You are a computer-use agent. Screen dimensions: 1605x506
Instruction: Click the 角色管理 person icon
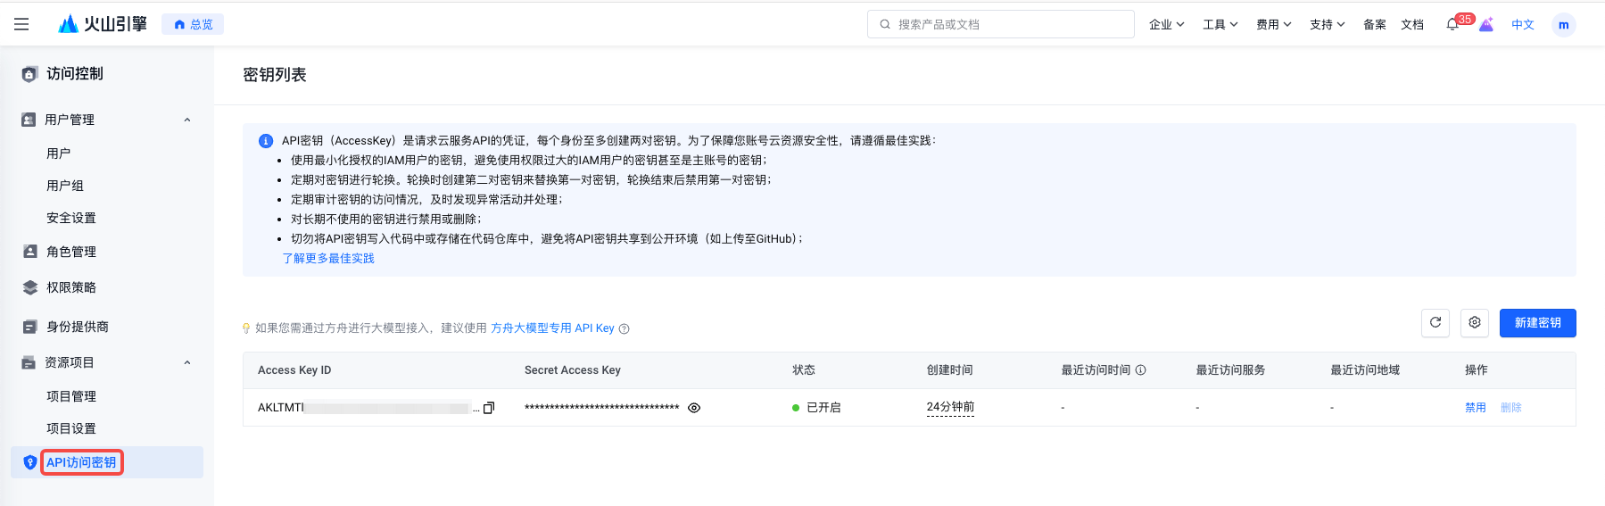tap(29, 252)
